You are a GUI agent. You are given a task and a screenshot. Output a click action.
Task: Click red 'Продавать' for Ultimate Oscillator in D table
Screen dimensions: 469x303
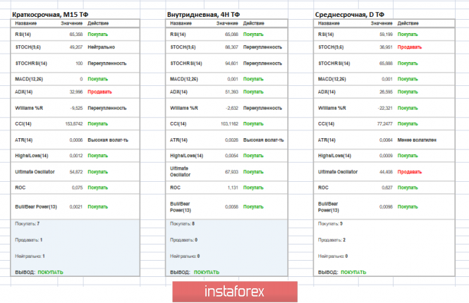(x=410, y=172)
